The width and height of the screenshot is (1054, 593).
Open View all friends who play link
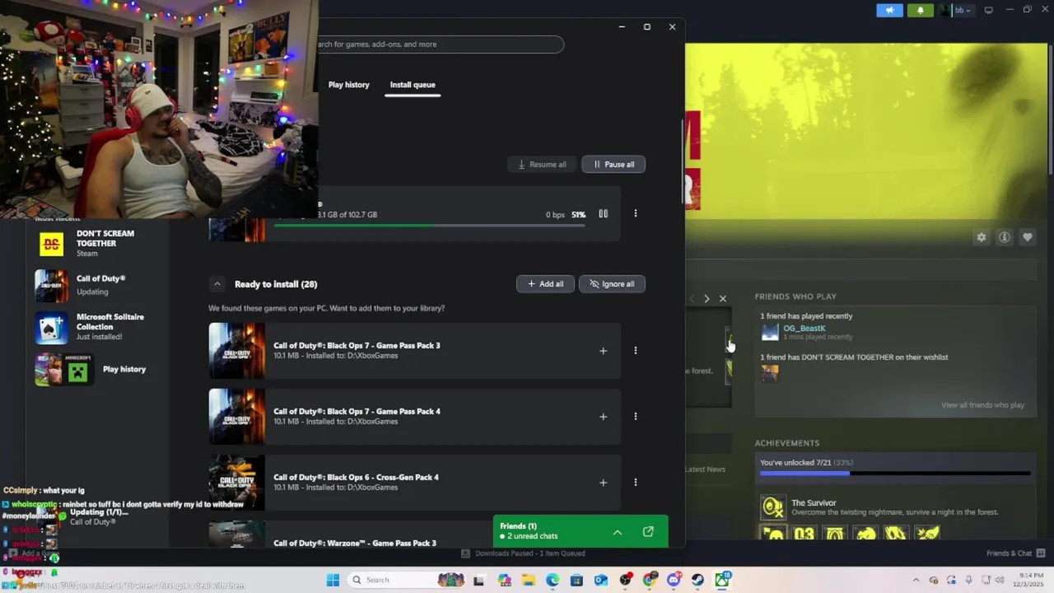(982, 405)
